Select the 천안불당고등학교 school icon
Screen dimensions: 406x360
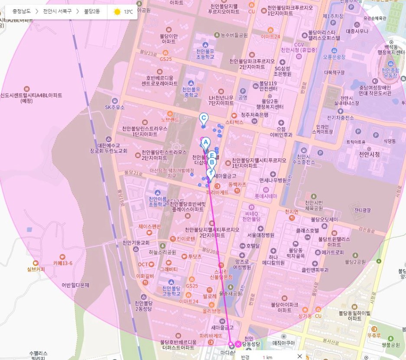tap(171, 282)
